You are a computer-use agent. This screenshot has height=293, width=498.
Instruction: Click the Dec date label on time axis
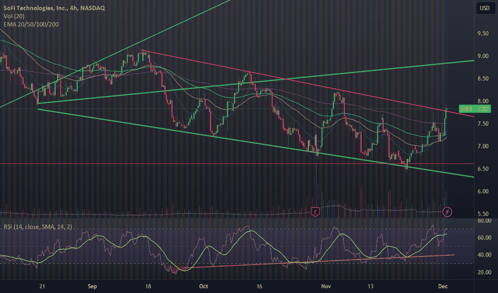[x=443, y=287]
